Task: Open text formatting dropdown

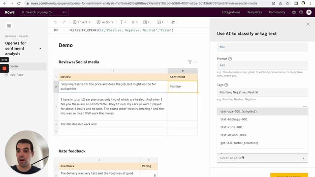Action: [x=123, y=22]
